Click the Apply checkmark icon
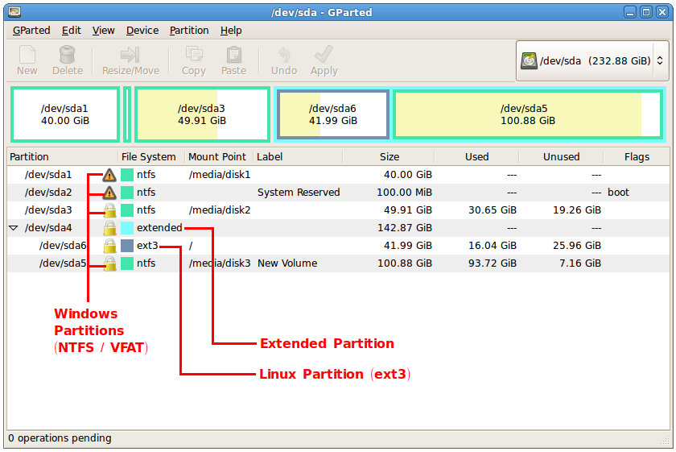 pos(324,55)
